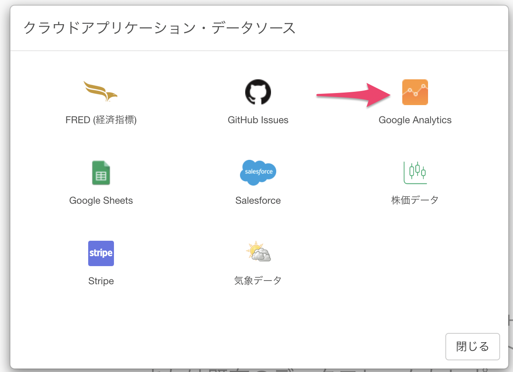Select the weather sun-and-cloud icon
Image resolution: width=513 pixels, height=372 pixels.
point(258,252)
